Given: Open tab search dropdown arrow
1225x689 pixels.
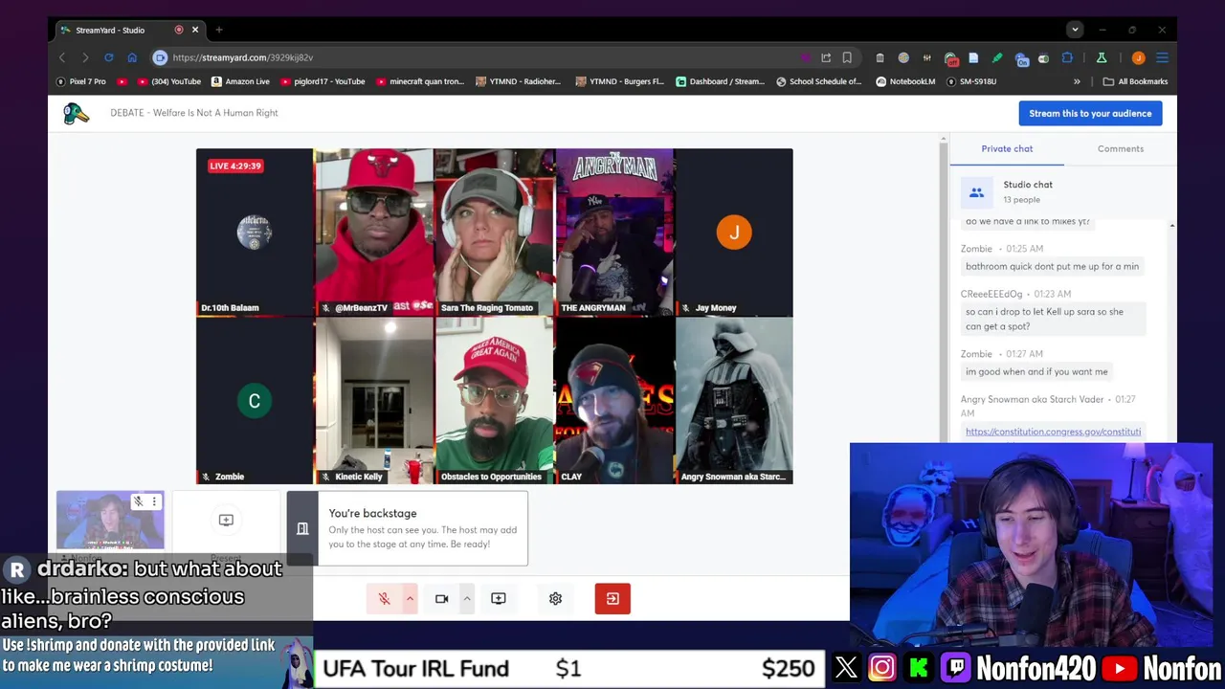Looking at the screenshot, I should [x=1075, y=30].
